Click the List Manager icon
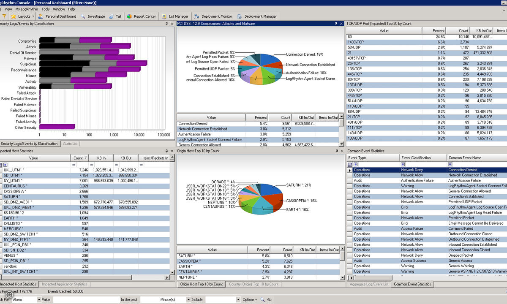 (164, 16)
